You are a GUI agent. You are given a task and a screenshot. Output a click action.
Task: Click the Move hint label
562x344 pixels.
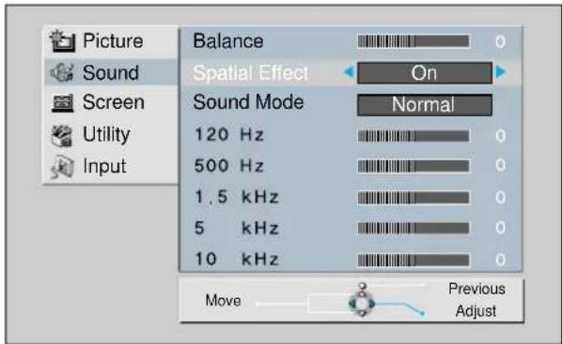223,301
